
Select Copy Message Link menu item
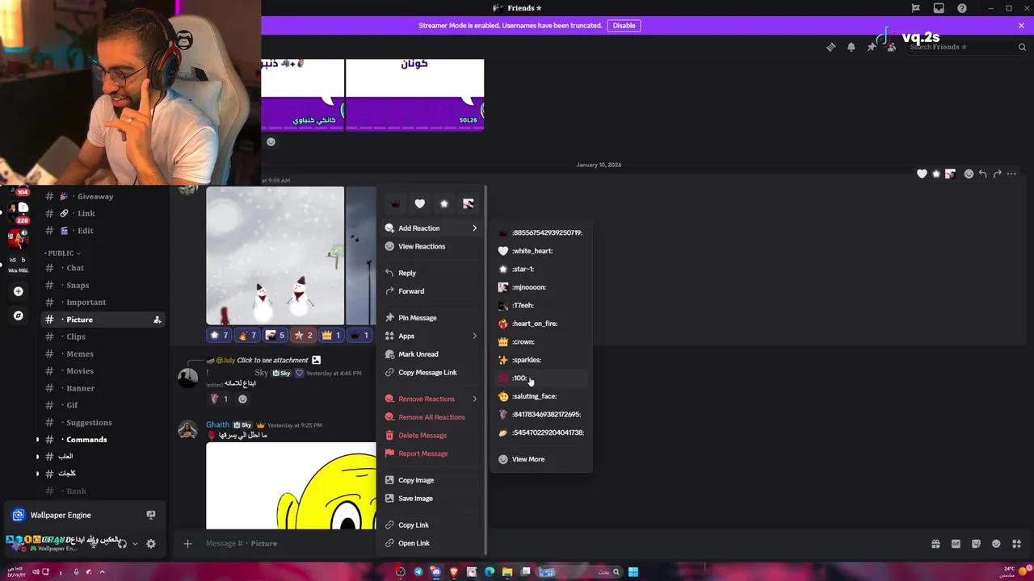[431, 372]
